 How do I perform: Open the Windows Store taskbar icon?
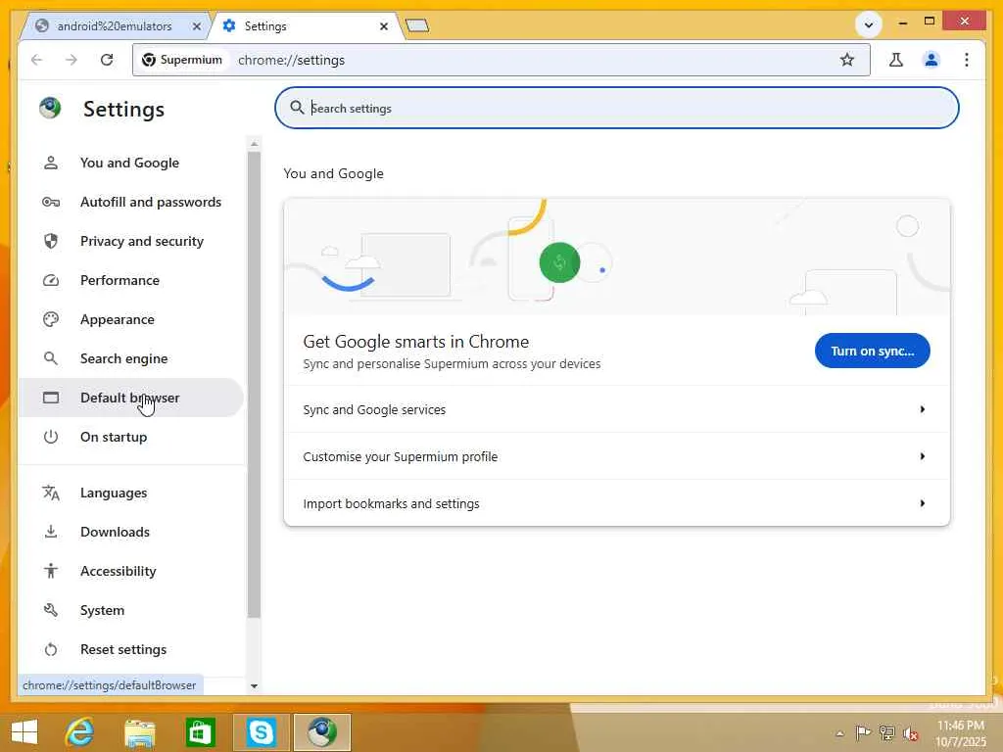[200, 732]
